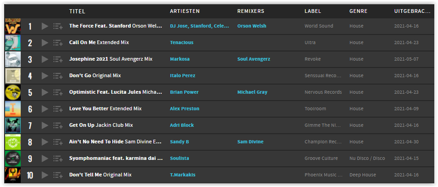Open track 8 green Champion artwork
Image resolution: width=438 pixels, height=187 pixels.
13,142
